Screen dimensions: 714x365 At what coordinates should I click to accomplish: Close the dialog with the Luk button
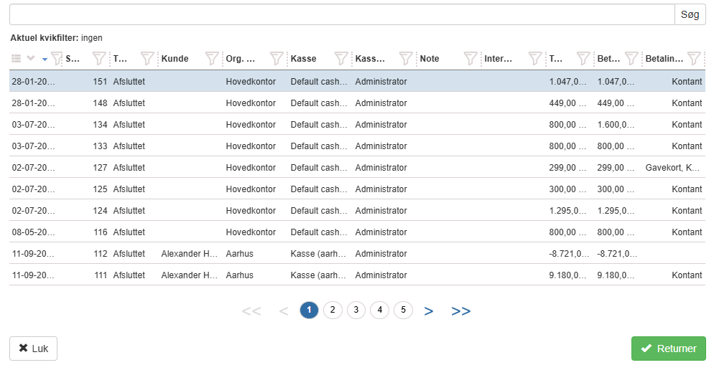33,349
